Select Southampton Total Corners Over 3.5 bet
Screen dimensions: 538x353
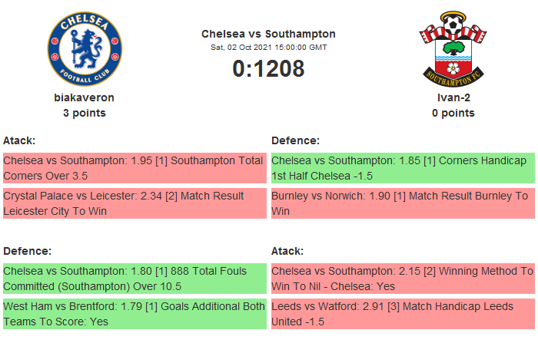click(x=134, y=168)
